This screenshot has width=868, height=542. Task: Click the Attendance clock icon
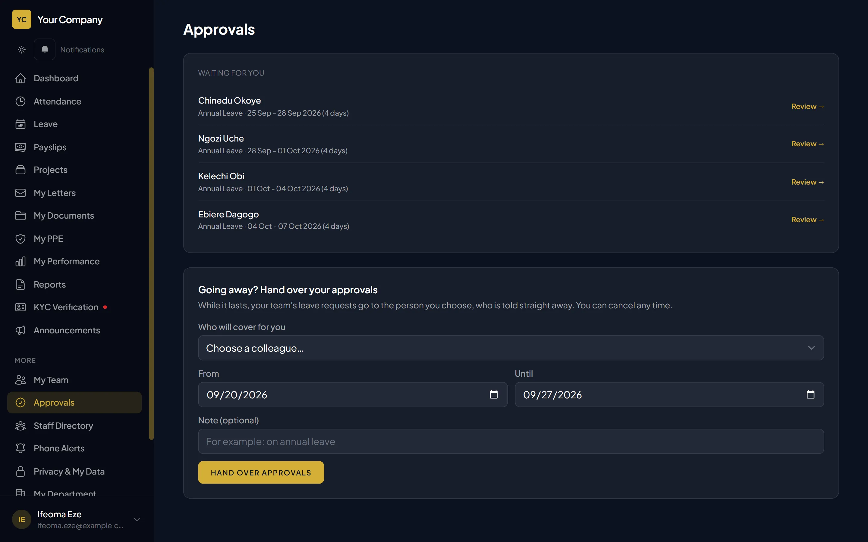(20, 101)
